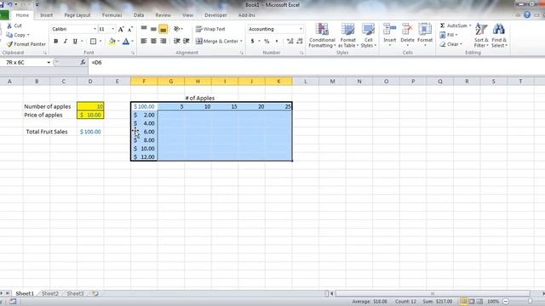Open the Sheet3 worksheet tab
The height and width of the screenshot is (306, 545).
(x=75, y=293)
